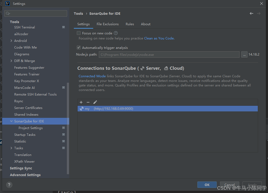The width and height of the screenshot is (268, 193).
Task: Open Features Trainer settings
Action: pos(27,74)
